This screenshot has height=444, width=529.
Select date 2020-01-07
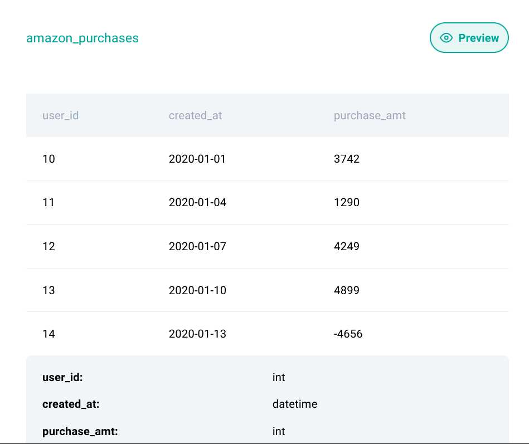197,246
